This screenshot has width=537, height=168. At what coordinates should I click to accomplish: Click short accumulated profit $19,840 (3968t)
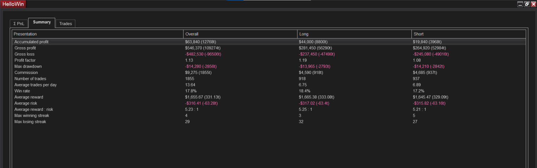pos(427,42)
